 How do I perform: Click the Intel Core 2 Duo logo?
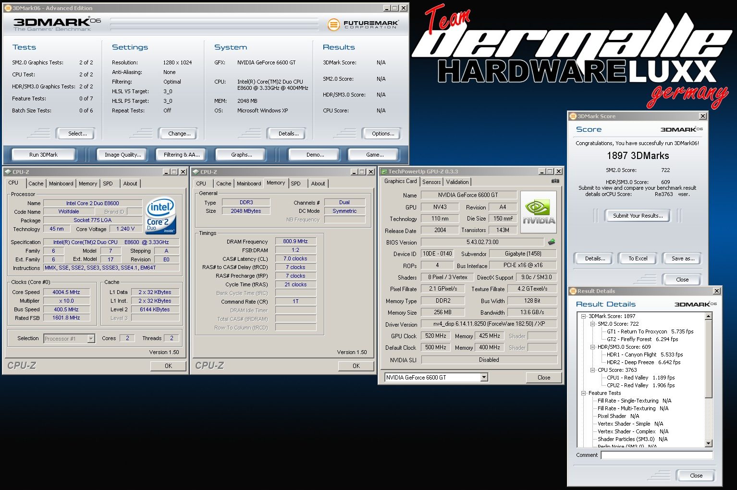click(x=161, y=216)
